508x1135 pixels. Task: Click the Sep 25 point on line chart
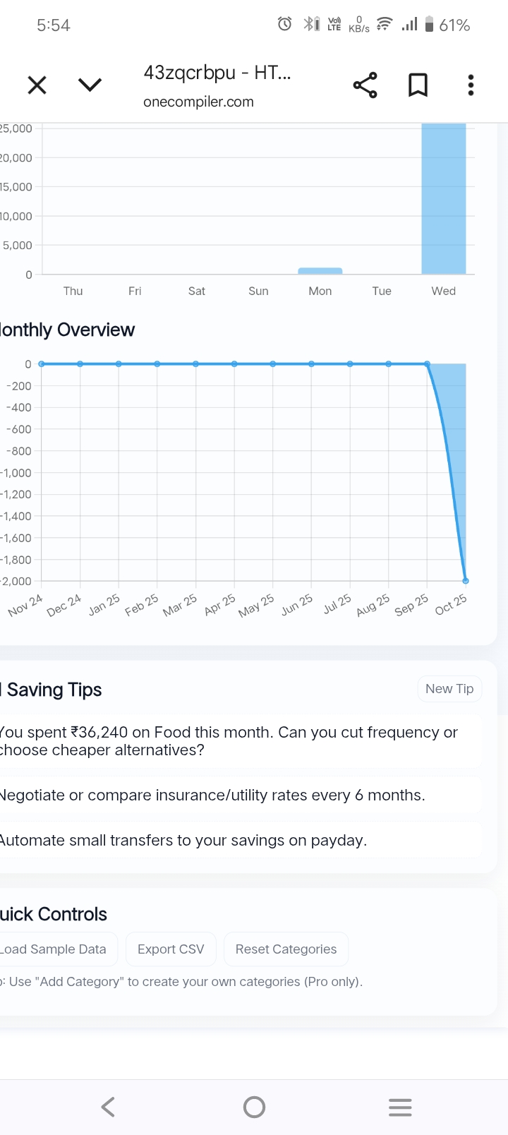tap(427, 364)
